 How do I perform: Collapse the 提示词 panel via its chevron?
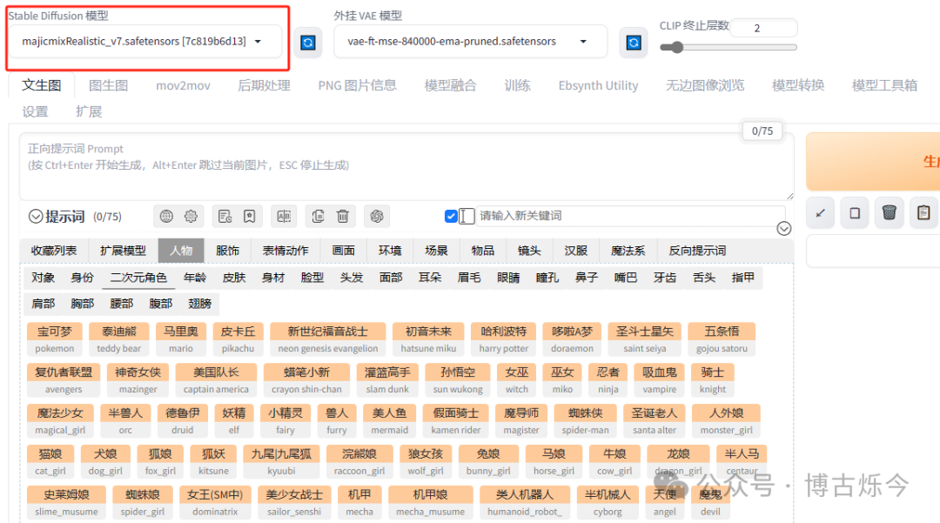coord(37,216)
